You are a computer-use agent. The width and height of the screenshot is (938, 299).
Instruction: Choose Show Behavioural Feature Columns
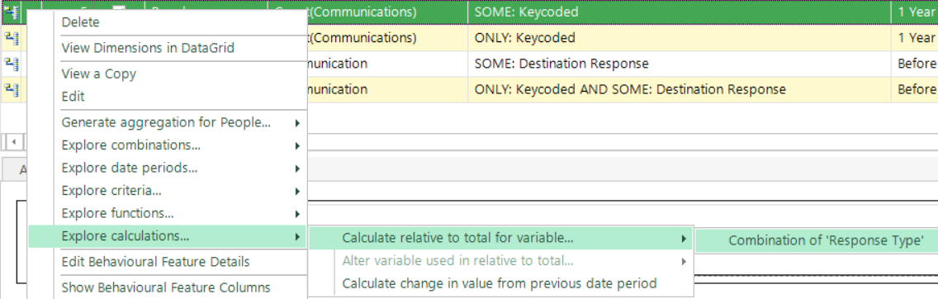(168, 287)
